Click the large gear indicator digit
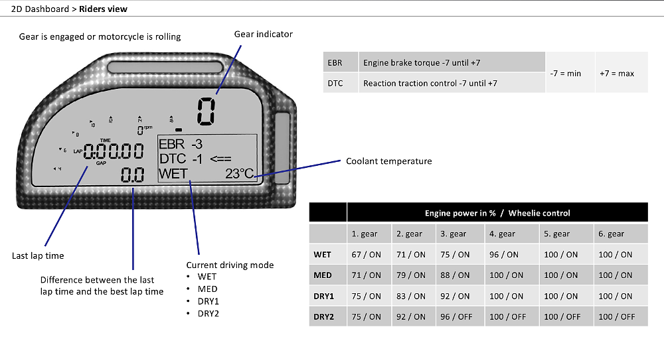 pyautogui.click(x=205, y=111)
